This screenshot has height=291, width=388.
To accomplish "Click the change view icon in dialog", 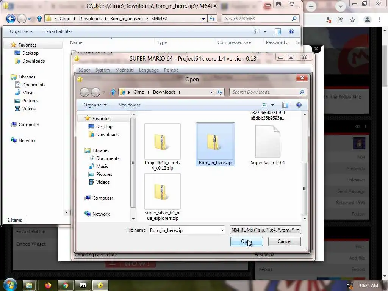I will (264, 105).
